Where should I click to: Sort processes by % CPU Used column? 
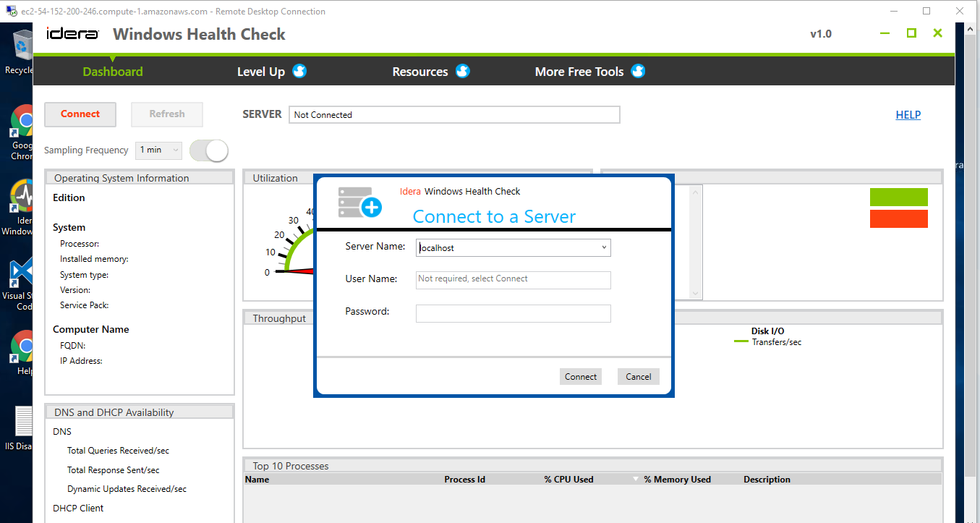(x=568, y=480)
